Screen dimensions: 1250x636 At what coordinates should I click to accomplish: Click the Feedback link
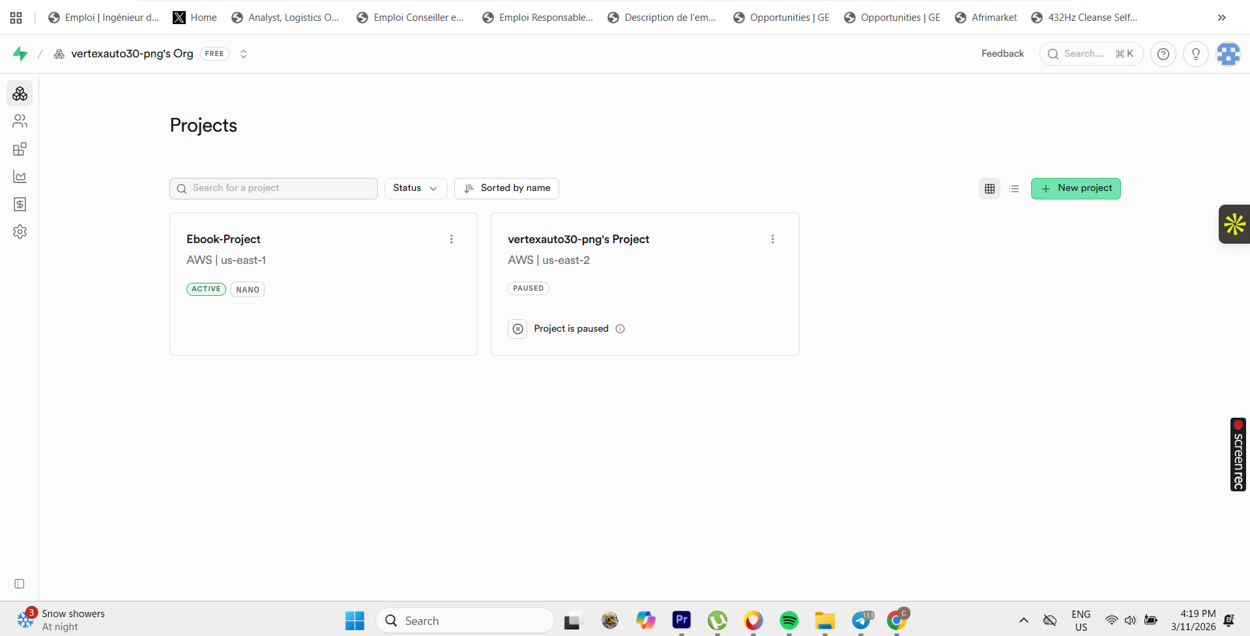(1002, 54)
